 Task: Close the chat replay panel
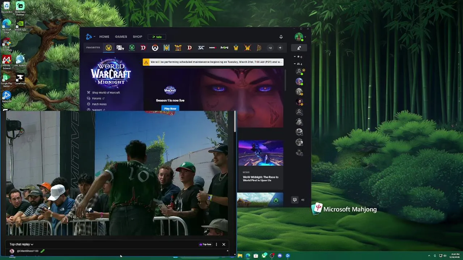(224, 244)
